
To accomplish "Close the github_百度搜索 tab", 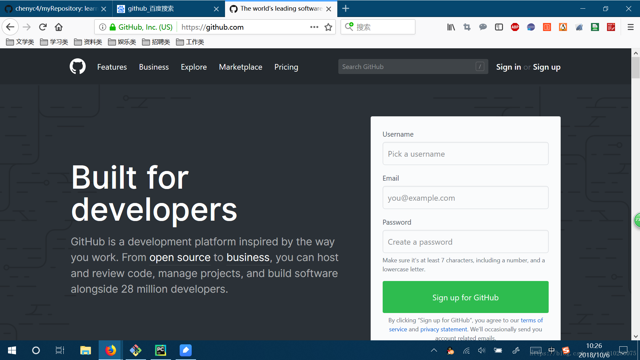I will click(x=216, y=9).
